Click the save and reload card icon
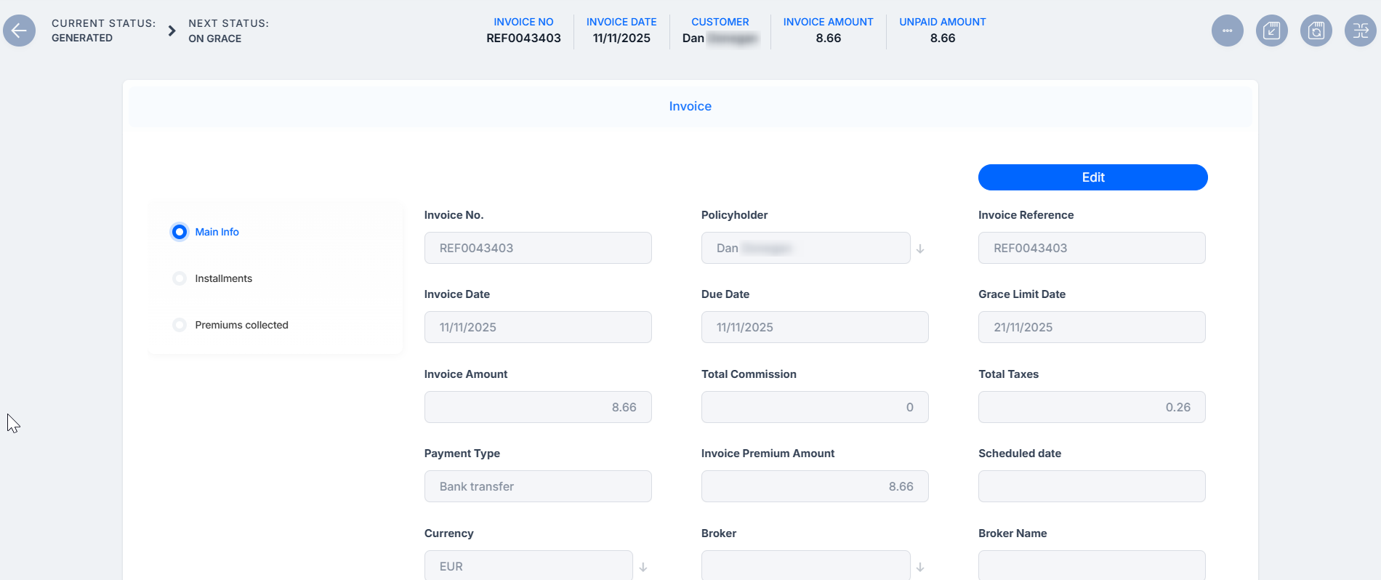1381x580 pixels. click(1316, 31)
